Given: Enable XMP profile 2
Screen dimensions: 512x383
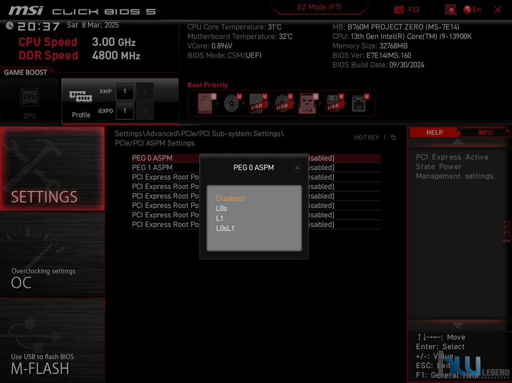Looking at the screenshot, I should coord(145,91).
